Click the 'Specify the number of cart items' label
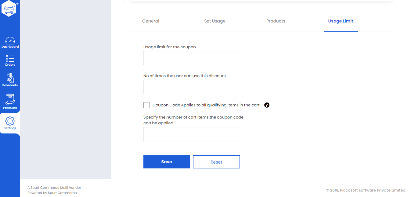The image size is (411, 197). (193, 120)
